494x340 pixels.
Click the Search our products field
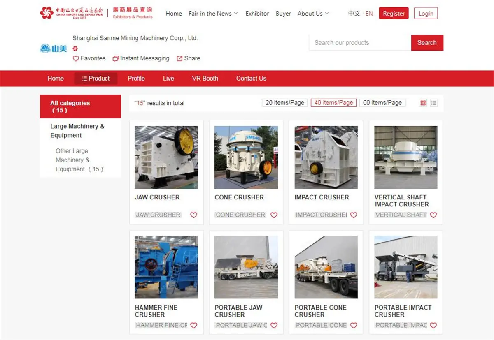[x=360, y=43]
